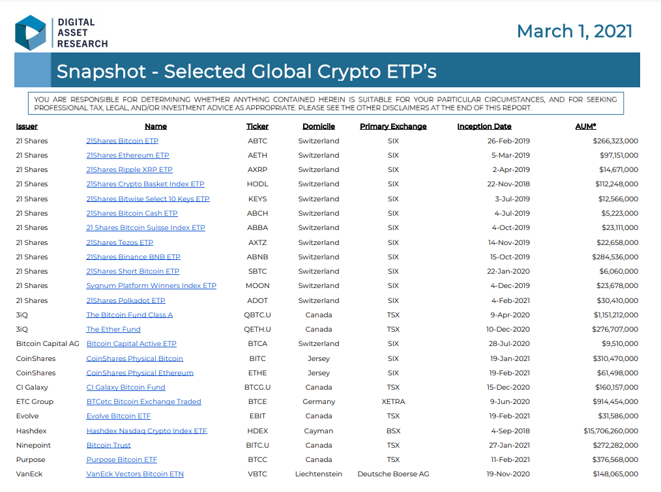Click the AUM column header
This screenshot has height=492, width=661.
point(585,126)
